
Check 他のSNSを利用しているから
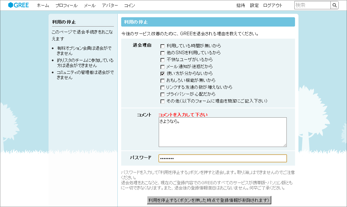162,53
